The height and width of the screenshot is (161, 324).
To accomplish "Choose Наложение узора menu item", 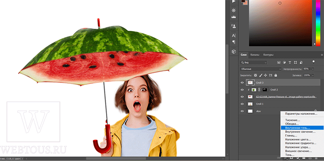I will pyautogui.click(x=302, y=147).
